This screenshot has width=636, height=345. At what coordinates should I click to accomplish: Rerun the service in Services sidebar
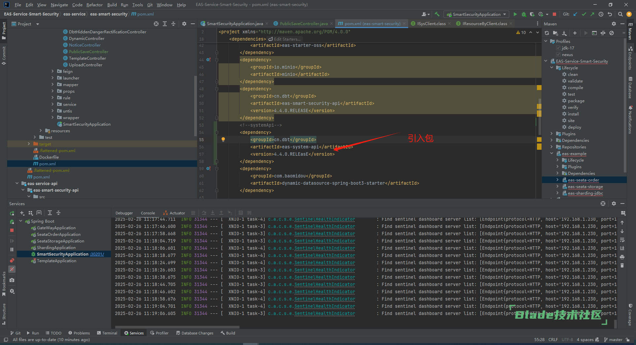click(x=12, y=213)
